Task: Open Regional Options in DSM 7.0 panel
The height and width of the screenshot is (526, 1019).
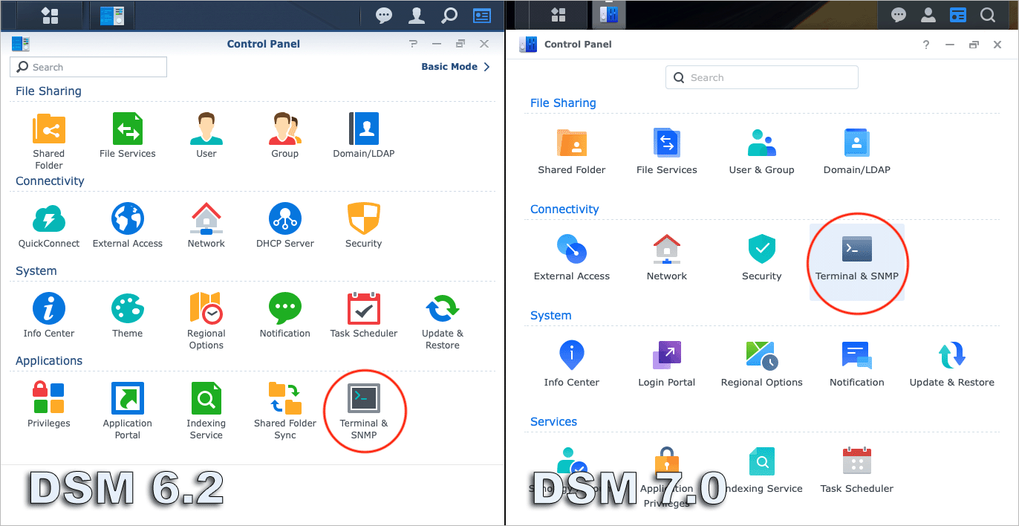Action: click(x=762, y=364)
